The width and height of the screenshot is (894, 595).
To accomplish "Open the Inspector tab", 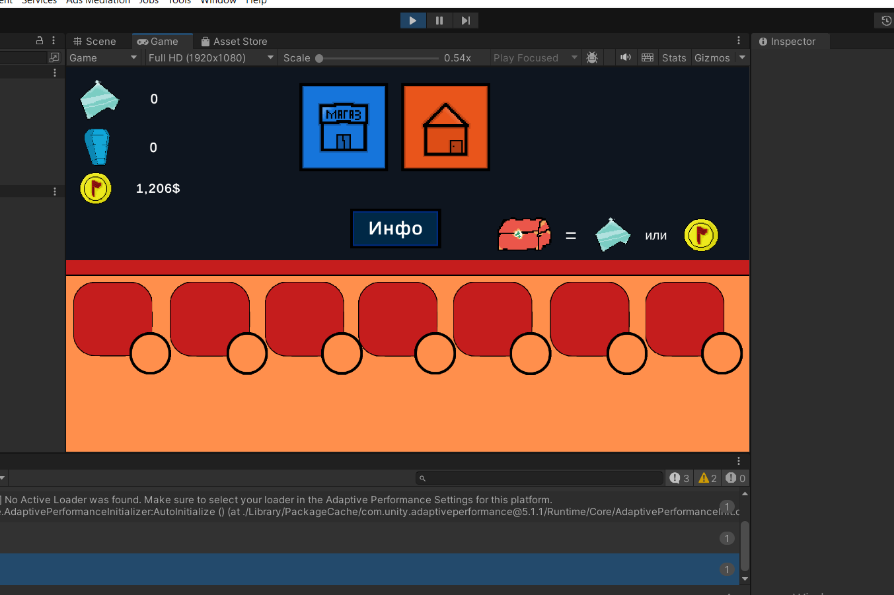I will pos(787,41).
